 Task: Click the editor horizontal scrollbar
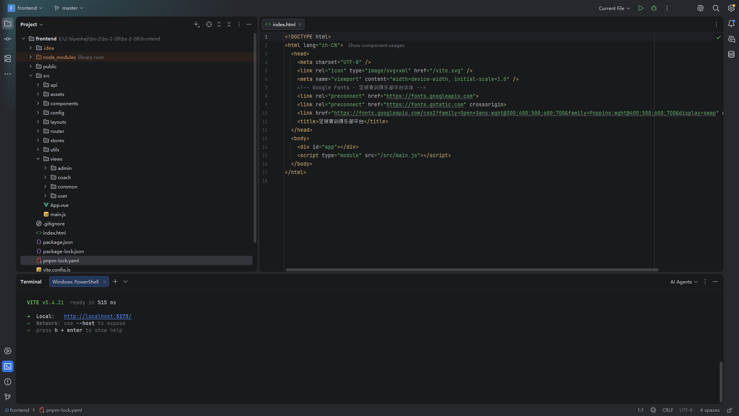[471, 270]
